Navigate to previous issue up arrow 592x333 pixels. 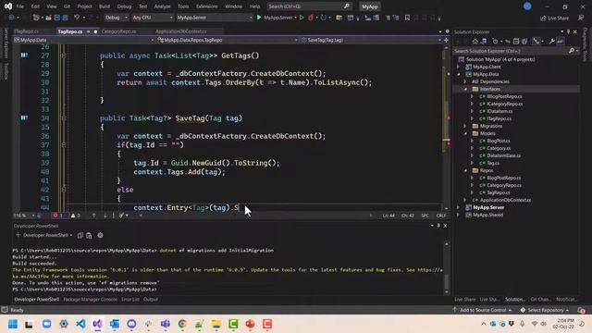pyautogui.click(x=94, y=216)
